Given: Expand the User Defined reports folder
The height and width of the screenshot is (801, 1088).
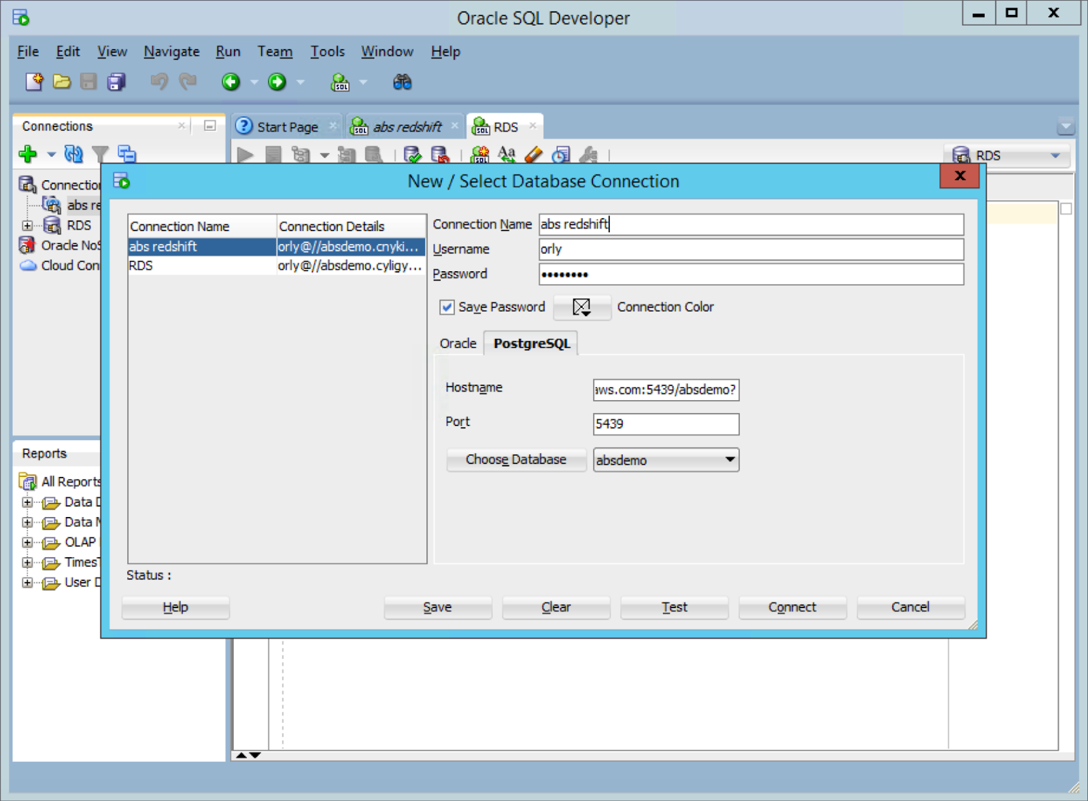Looking at the screenshot, I should 27,583.
